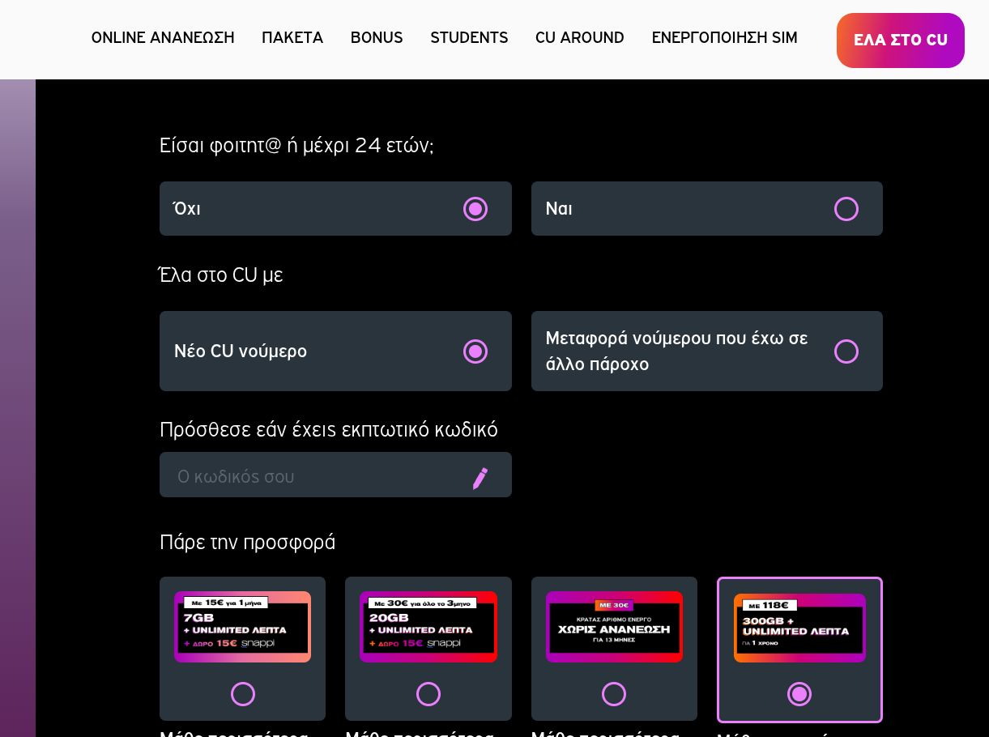This screenshot has height=737, width=989.
Task: Open 'Ενεργοποίηση SIM' in navigation
Action: point(724,38)
